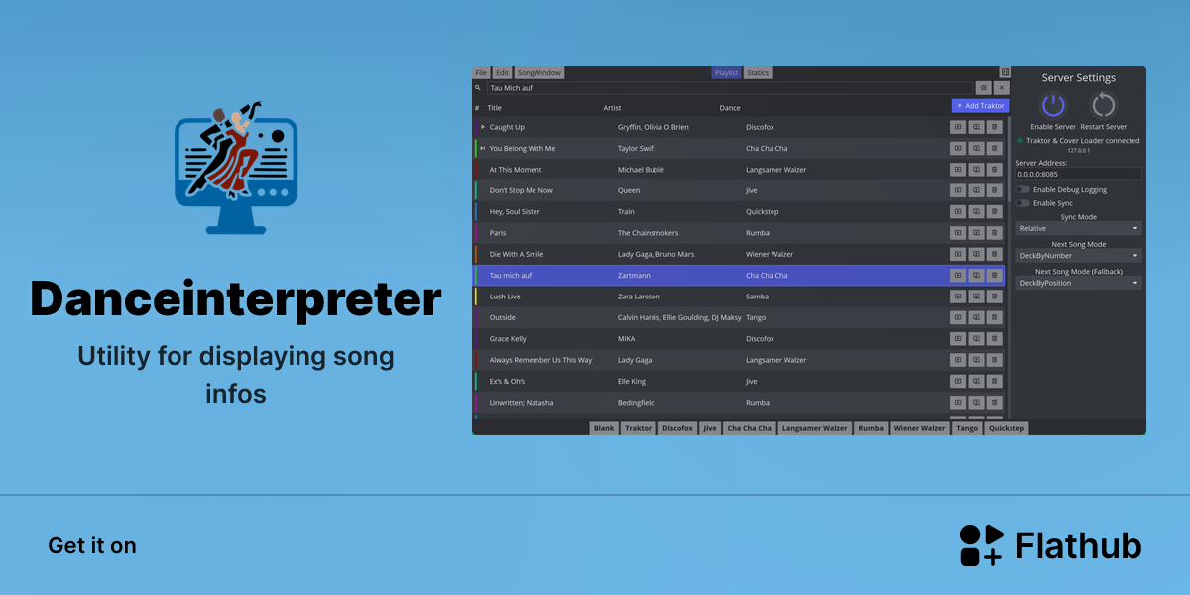Image resolution: width=1190 pixels, height=595 pixels.
Task: Click the X icon next to search field
Action: pos(1001,88)
